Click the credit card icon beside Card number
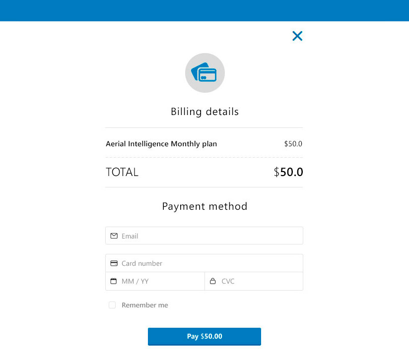The width and height of the screenshot is (409, 357). [x=114, y=263]
